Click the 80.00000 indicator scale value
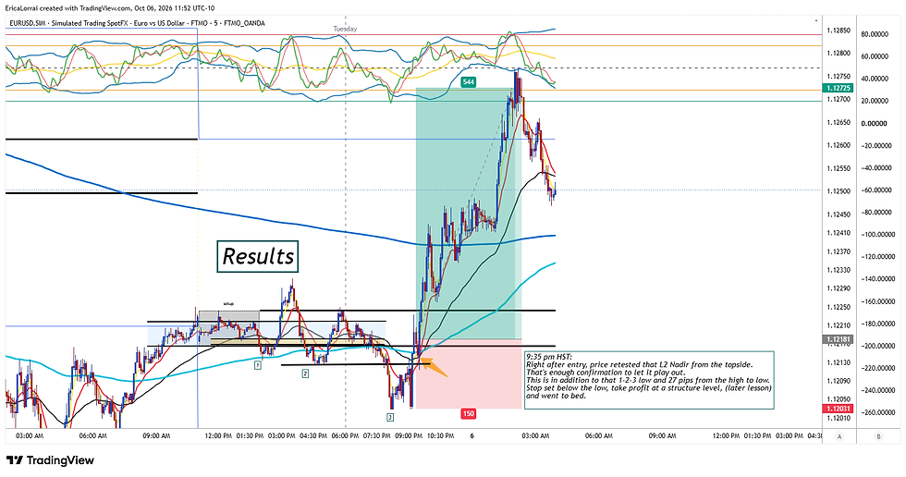This screenshot has width=906, height=477. click(875, 34)
